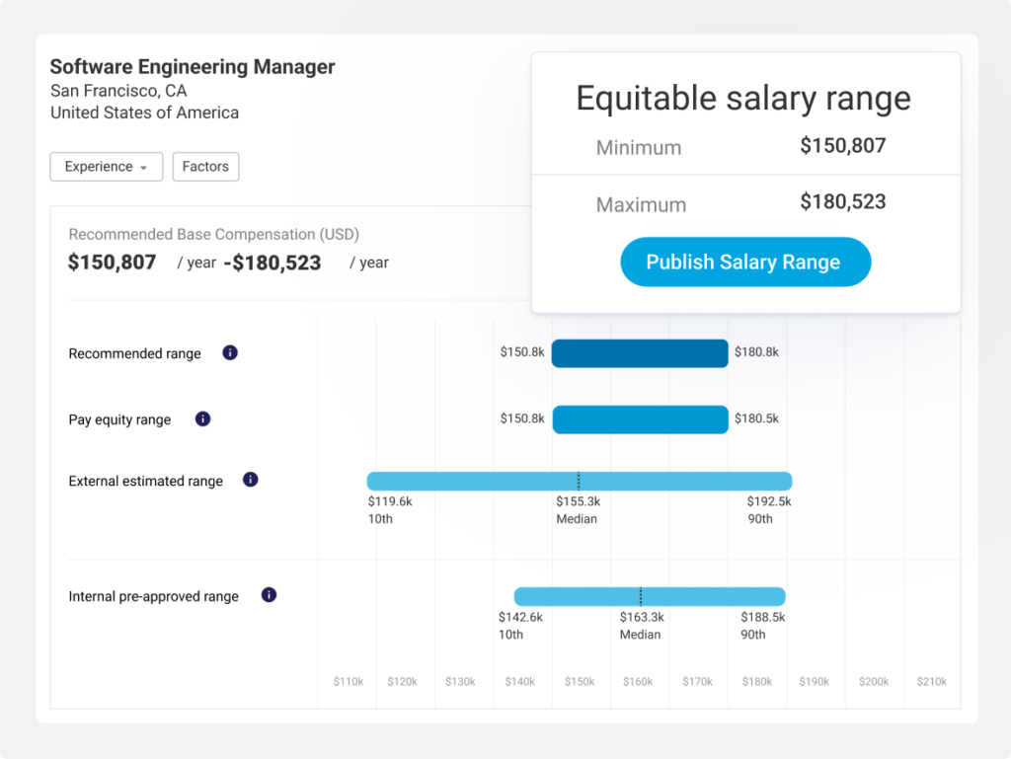
Task: Select the dark blue Recommended range bar
Action: click(x=640, y=352)
